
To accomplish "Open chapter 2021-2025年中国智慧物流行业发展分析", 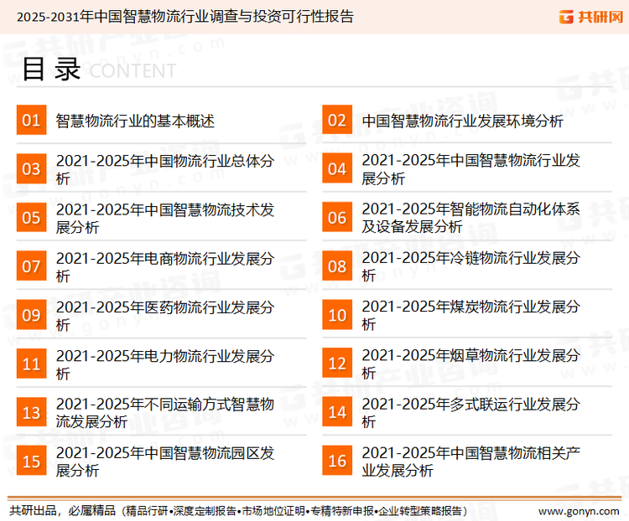I will click(471, 169).
